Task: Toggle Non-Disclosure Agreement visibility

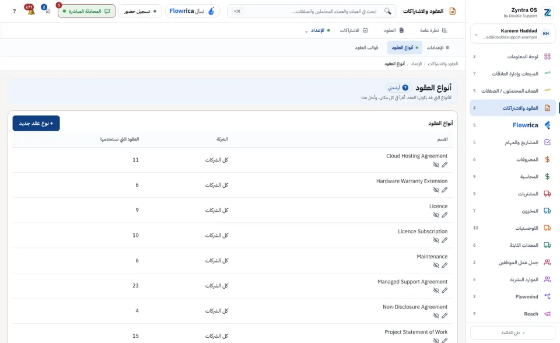Action: pos(436,316)
